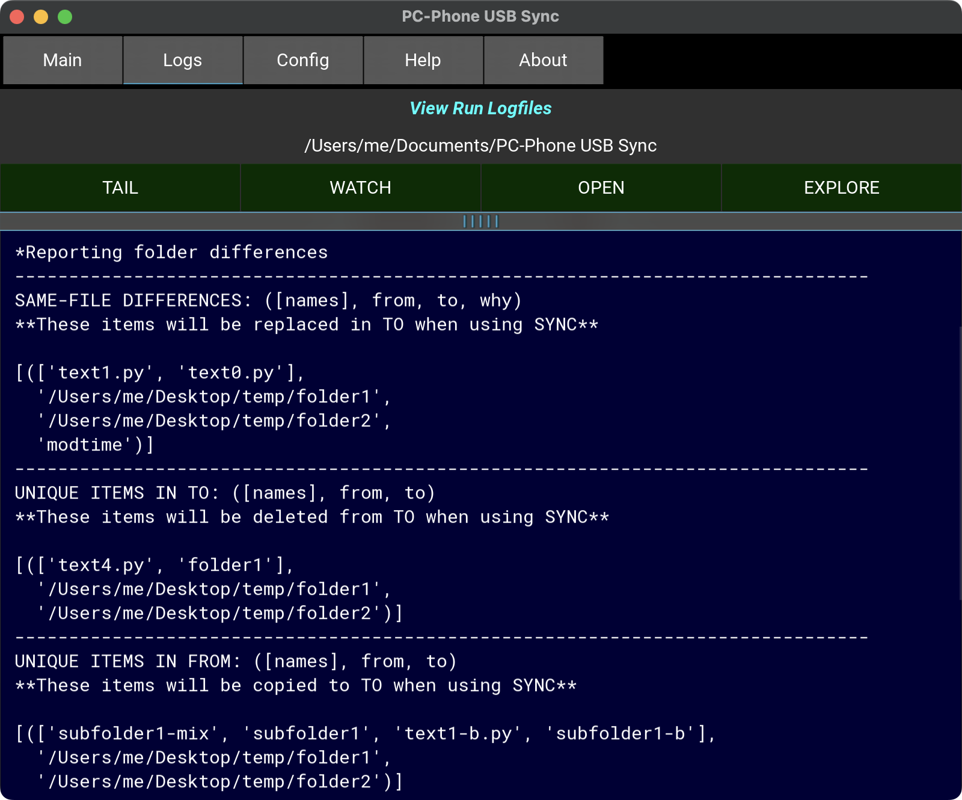Click the WATCH logfile button
Image resolution: width=962 pixels, height=800 pixels.
pyautogui.click(x=361, y=188)
